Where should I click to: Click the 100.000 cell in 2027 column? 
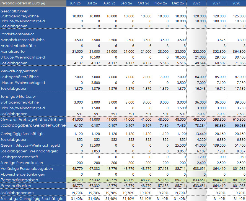coord(219,21)
